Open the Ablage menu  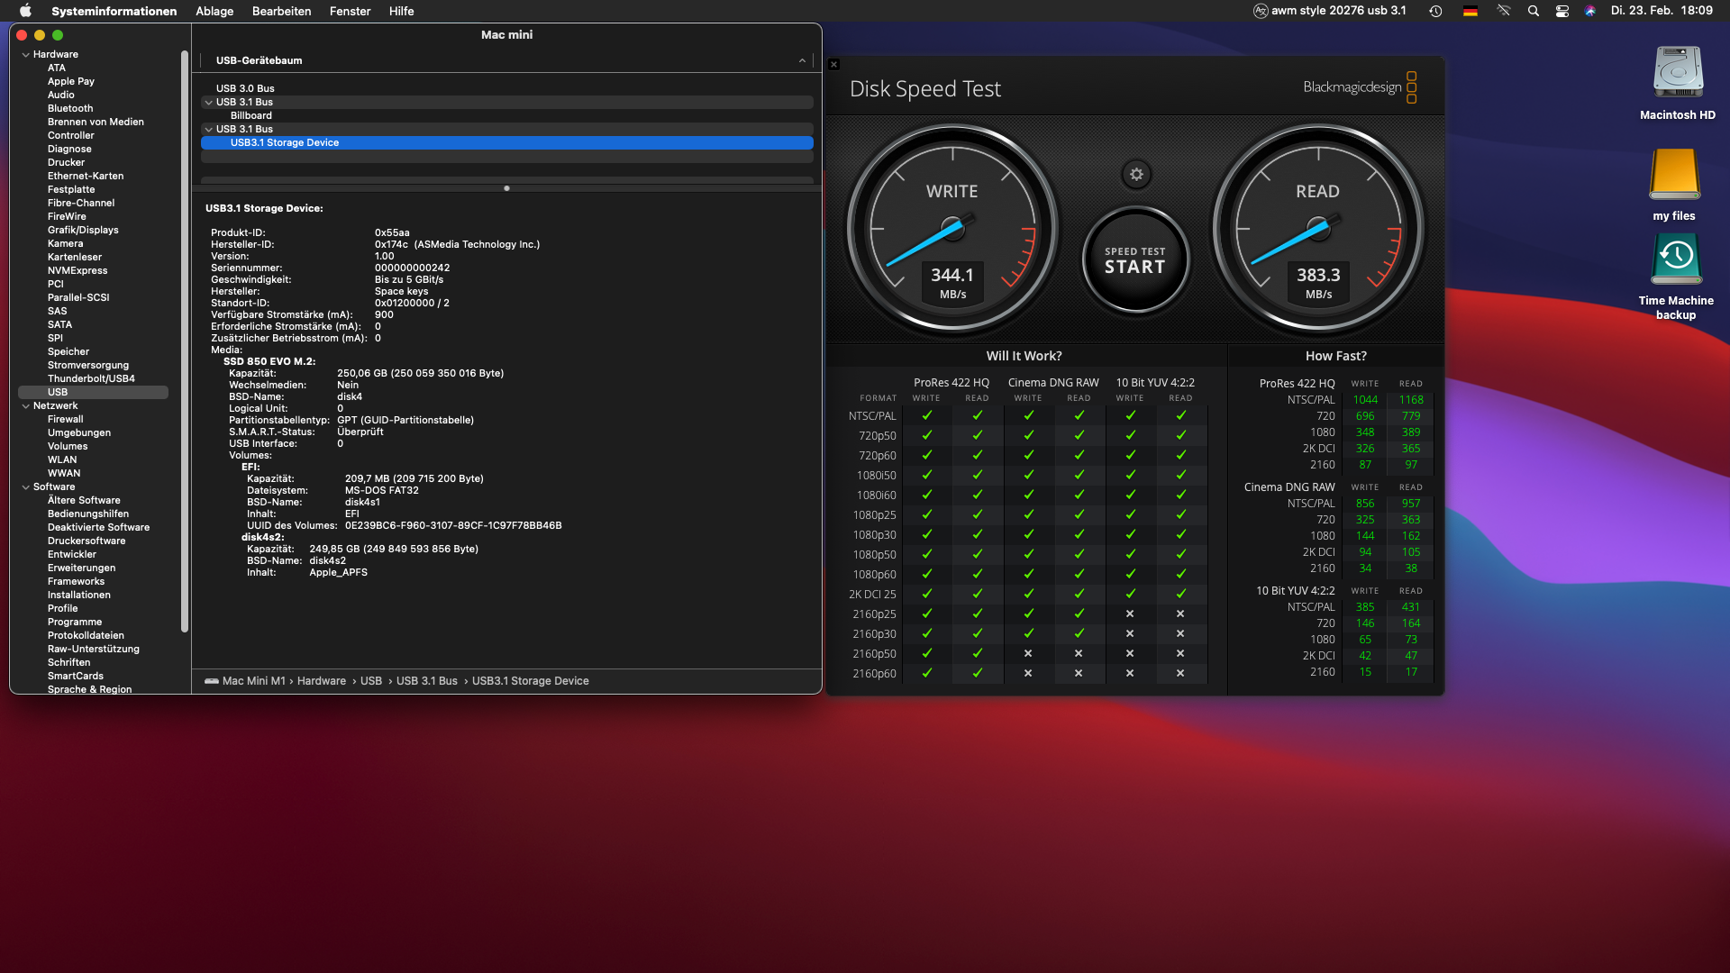[x=214, y=11]
